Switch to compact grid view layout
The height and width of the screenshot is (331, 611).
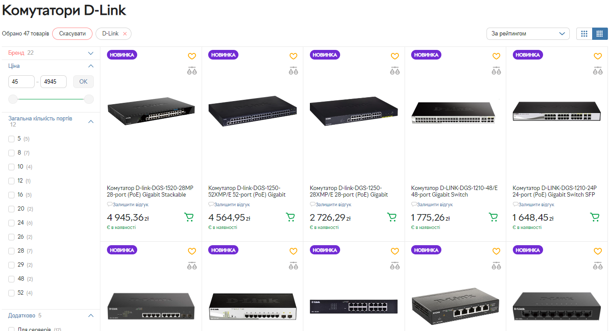[x=600, y=34]
